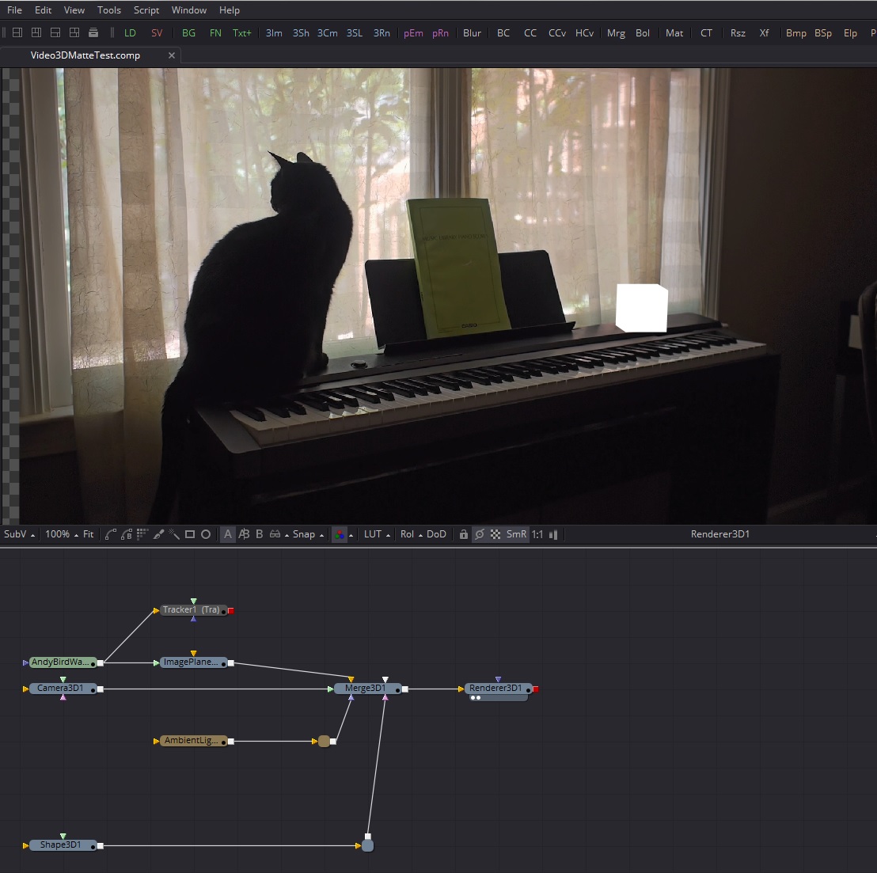Add a Merge node with Mrg

coord(616,33)
